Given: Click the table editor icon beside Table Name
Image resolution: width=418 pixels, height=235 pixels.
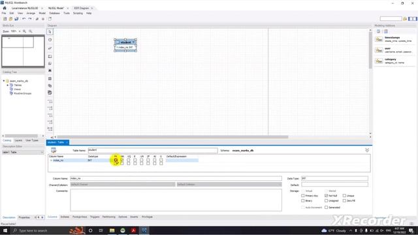Looking at the screenshot, I should click(54, 151).
